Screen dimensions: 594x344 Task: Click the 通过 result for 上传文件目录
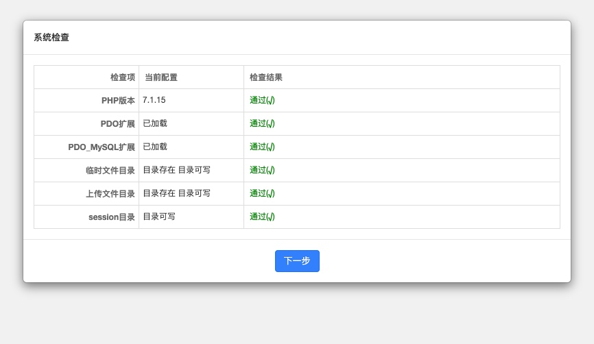coord(262,194)
